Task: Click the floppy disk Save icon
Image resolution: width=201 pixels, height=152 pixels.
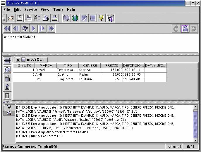Action: pos(20,18)
